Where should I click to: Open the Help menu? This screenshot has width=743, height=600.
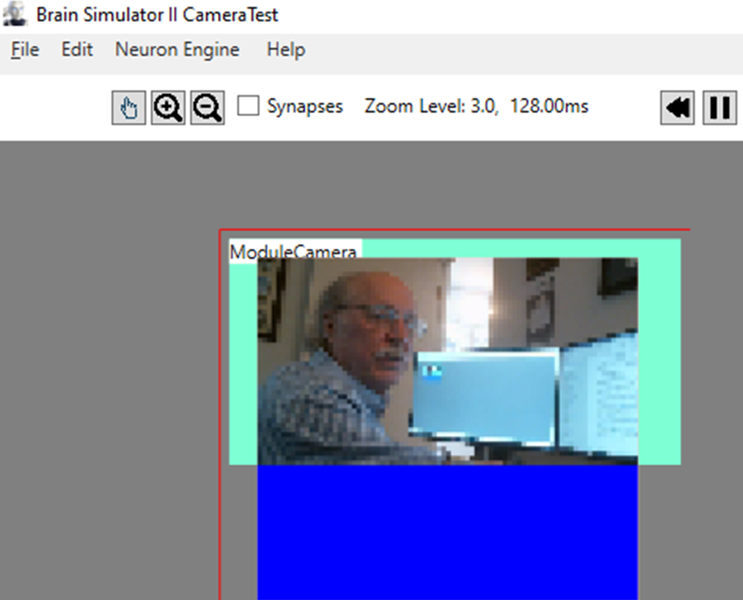pyautogui.click(x=286, y=50)
